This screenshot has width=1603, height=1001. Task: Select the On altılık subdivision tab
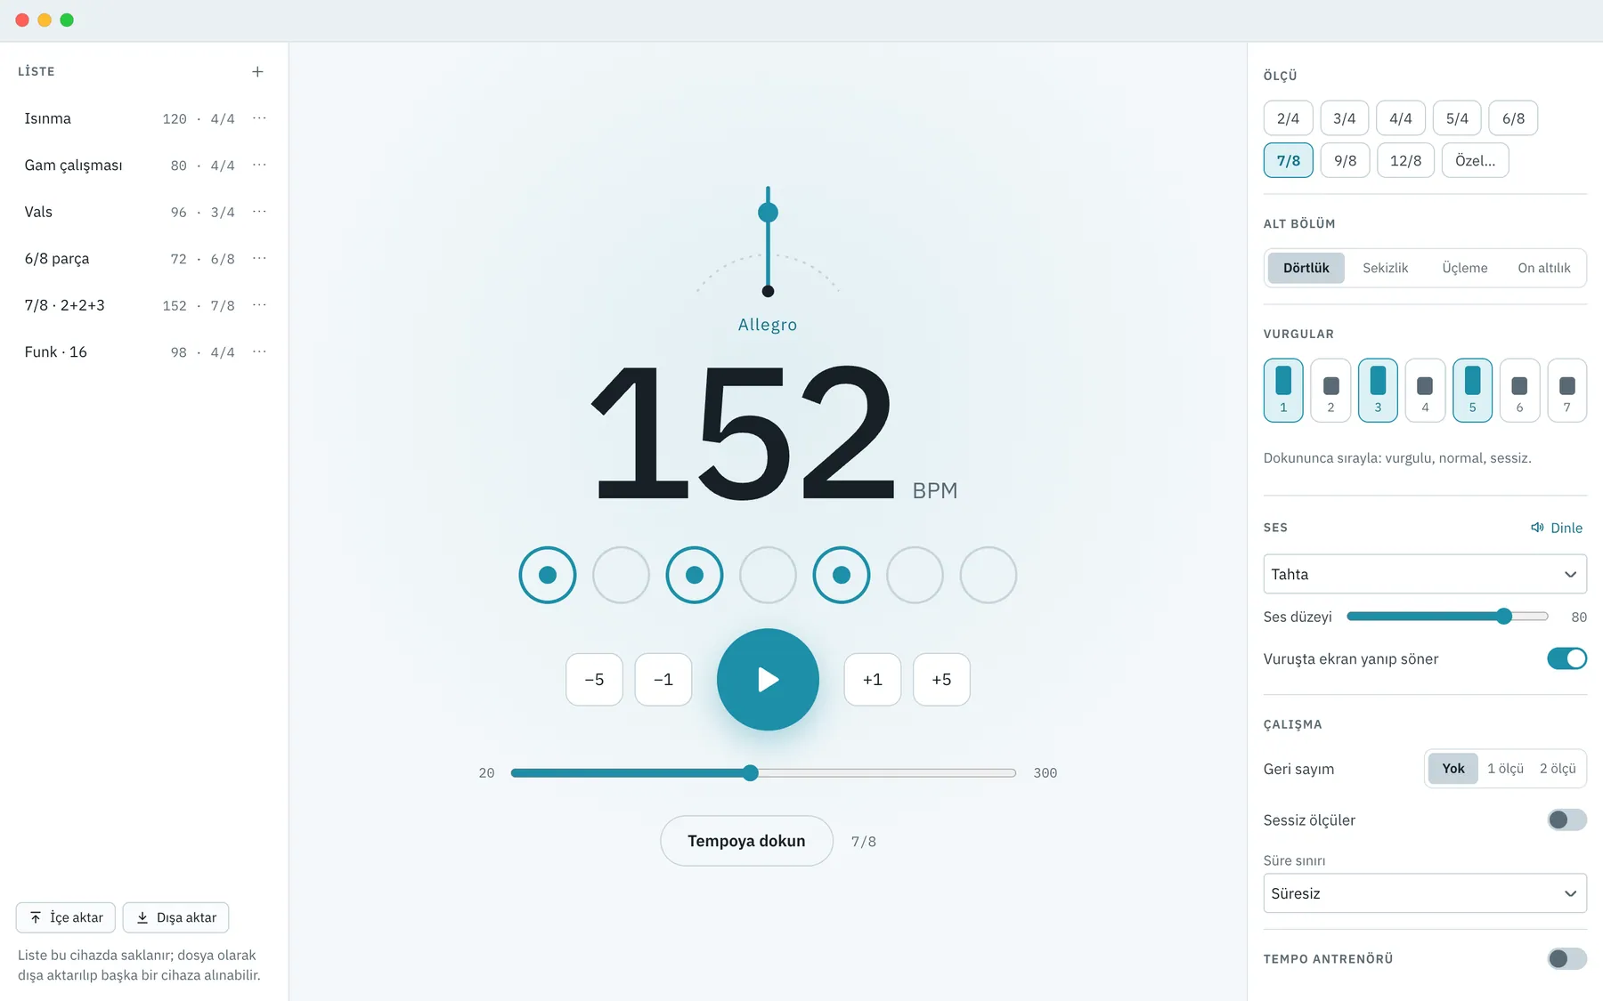coord(1544,268)
